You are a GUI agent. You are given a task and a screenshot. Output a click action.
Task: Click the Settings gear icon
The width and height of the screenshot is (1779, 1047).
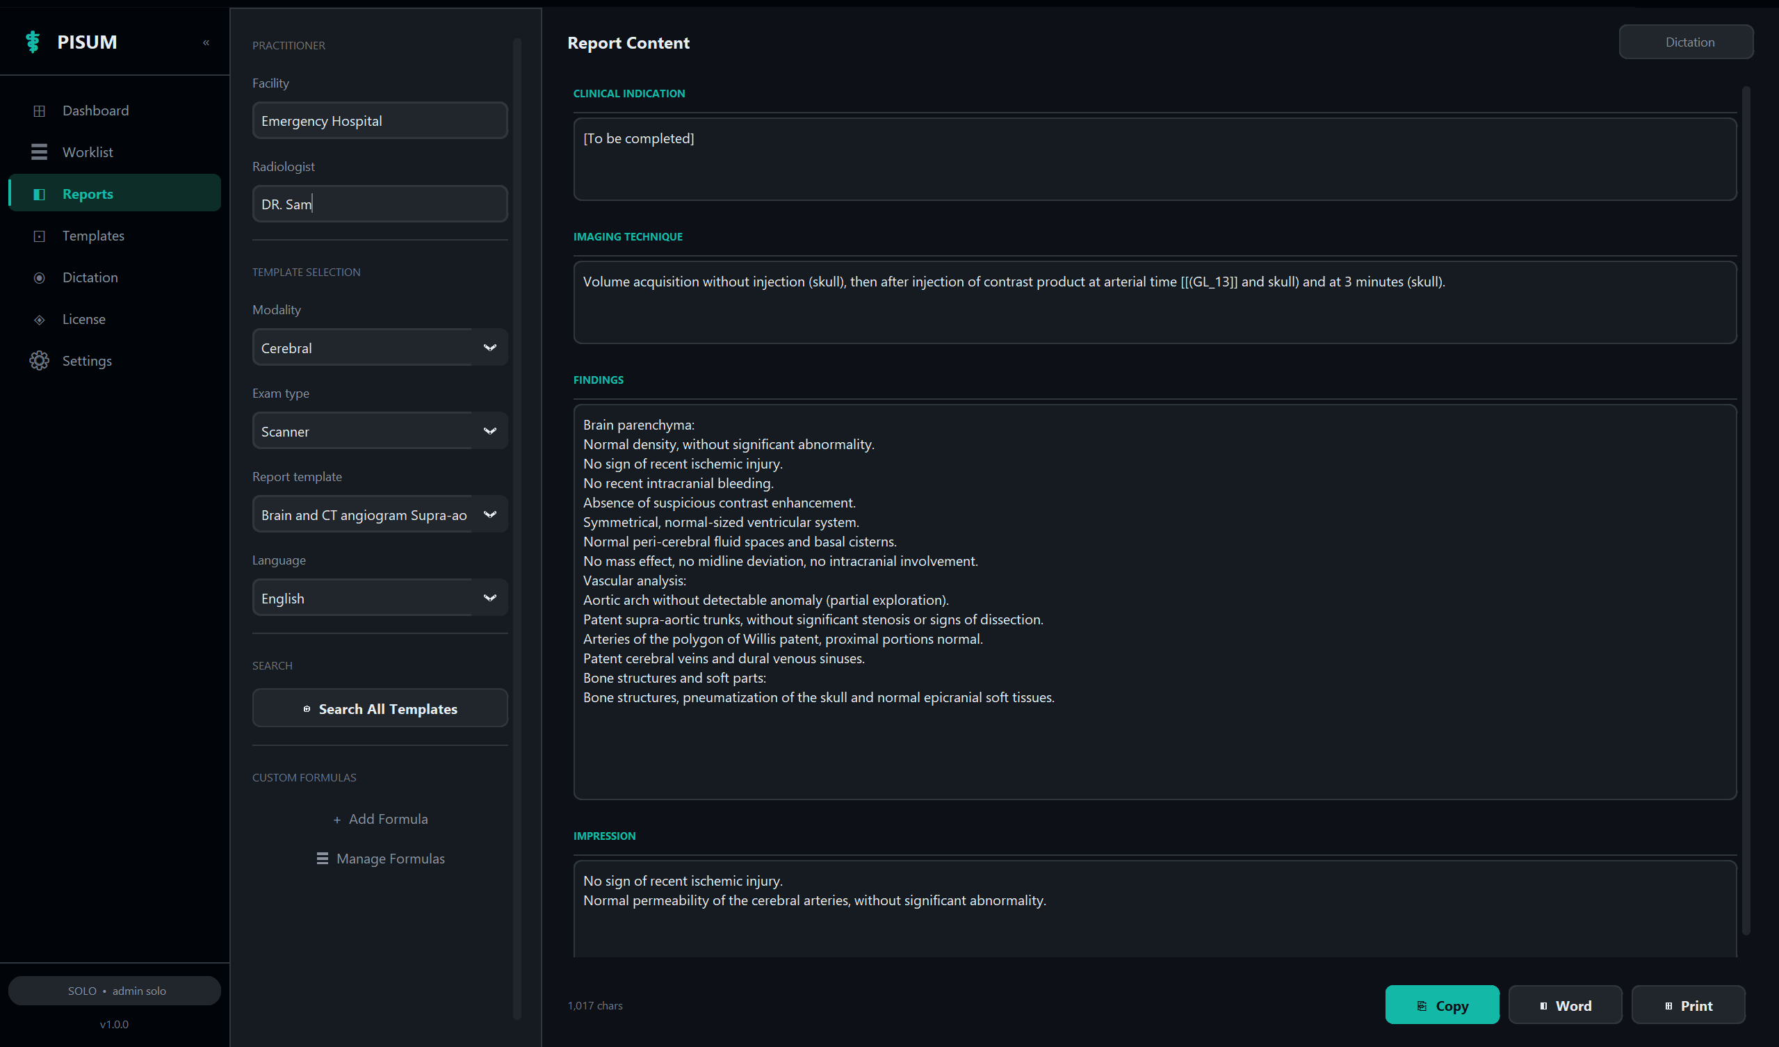[40, 361]
